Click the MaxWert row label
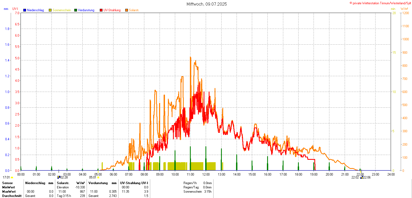The width and height of the screenshot is (412, 198). (x=9, y=192)
